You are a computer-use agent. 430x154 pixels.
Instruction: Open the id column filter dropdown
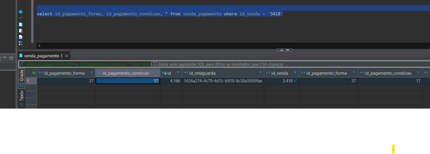(178, 73)
